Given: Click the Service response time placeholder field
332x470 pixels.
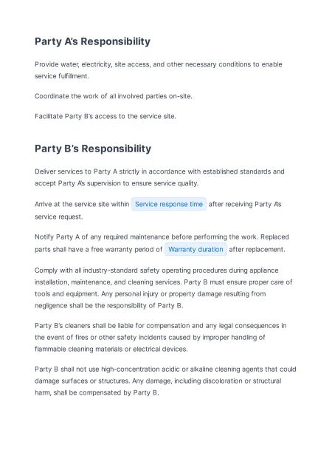Looking at the screenshot, I should 168,204.
